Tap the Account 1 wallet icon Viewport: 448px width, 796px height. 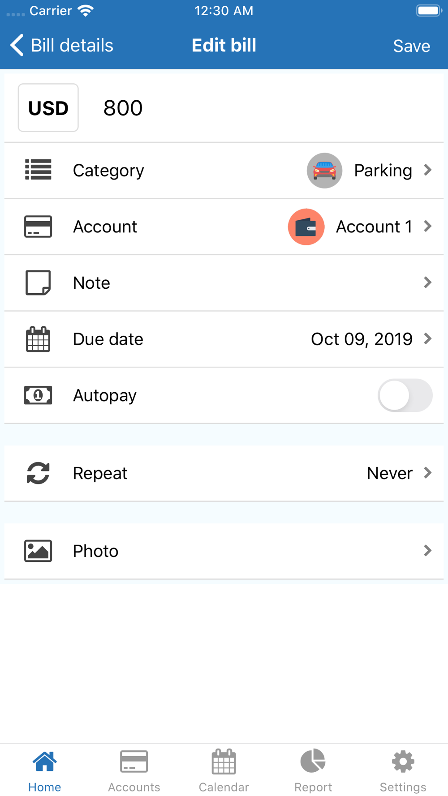pos(306,227)
